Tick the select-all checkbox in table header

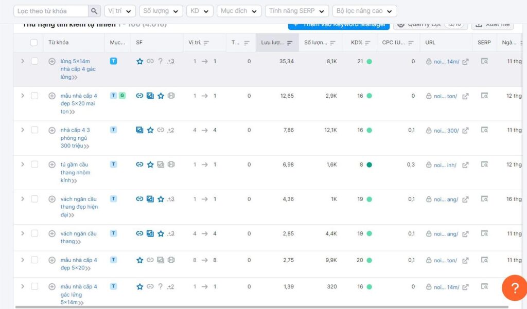click(x=34, y=43)
